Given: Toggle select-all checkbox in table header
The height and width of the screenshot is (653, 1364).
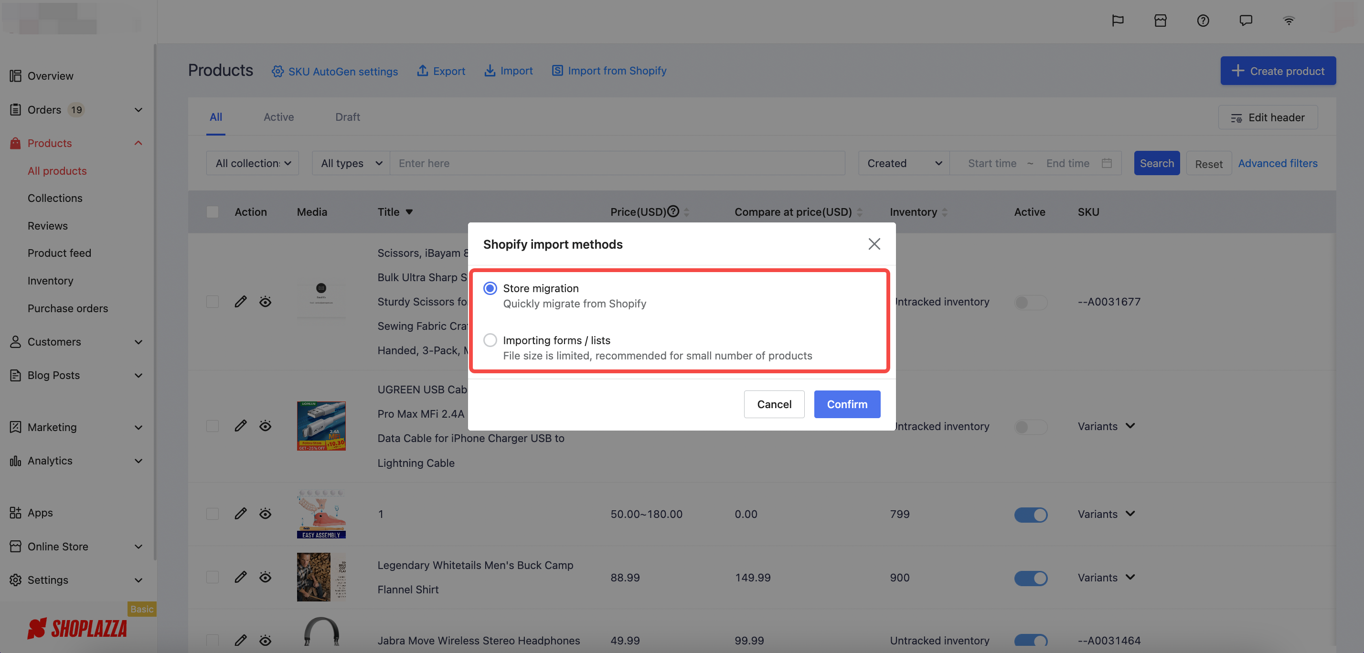Looking at the screenshot, I should [213, 211].
